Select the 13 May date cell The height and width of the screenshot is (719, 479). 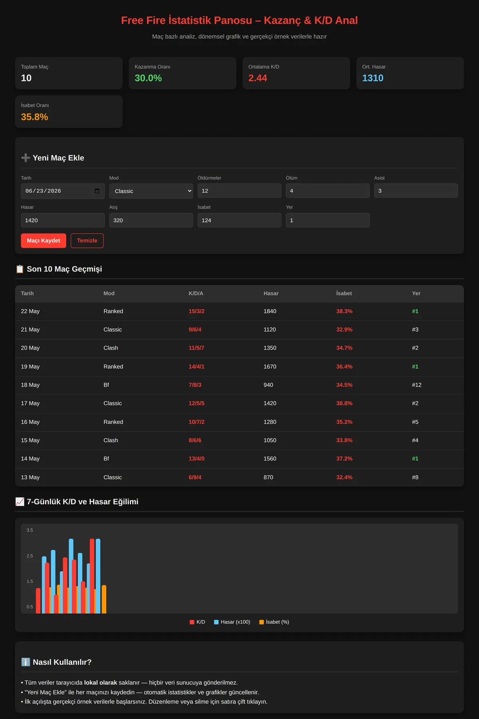pos(30,477)
